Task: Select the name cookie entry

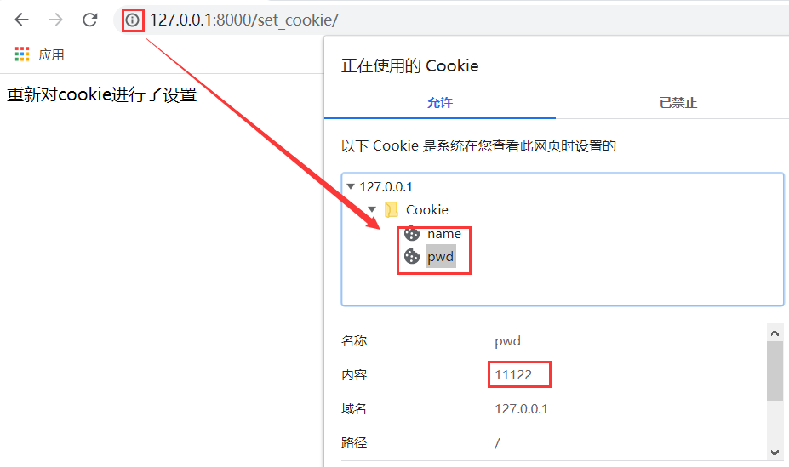Action: coord(443,234)
